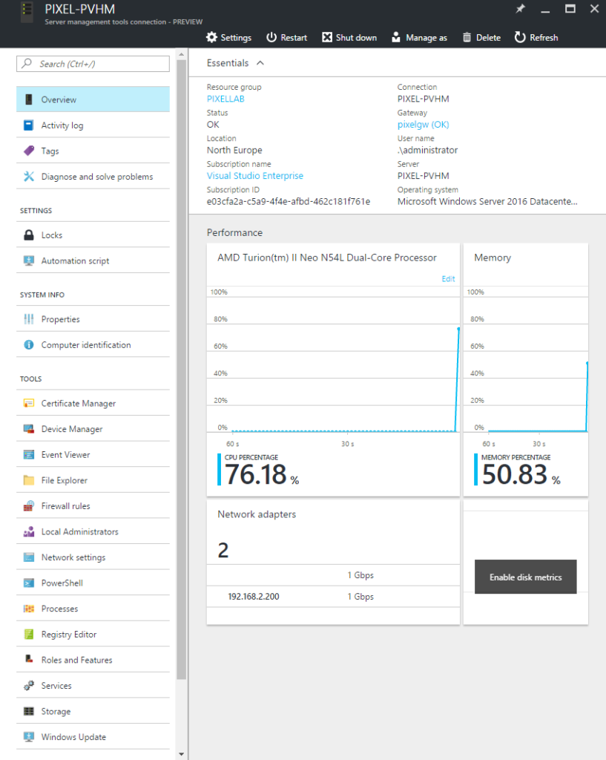This screenshot has width=606, height=760.
Task: Open Firewall rules
Action: (66, 505)
